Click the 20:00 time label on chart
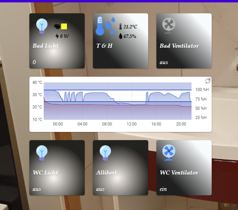Viewport: 238px width, 210px height. click(x=181, y=124)
